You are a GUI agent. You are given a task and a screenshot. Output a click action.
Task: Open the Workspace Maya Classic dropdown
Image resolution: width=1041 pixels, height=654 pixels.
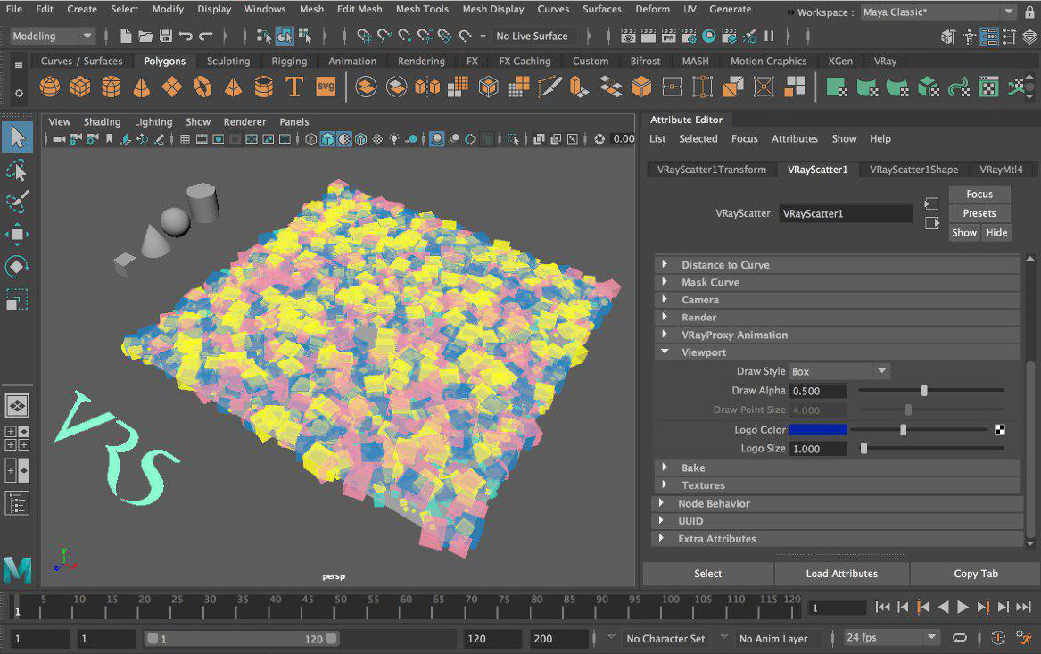(x=938, y=12)
